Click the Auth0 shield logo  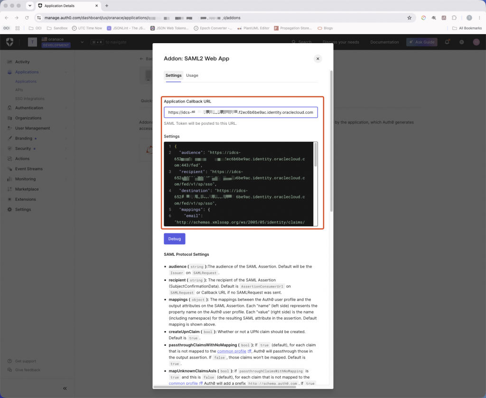pos(10,42)
